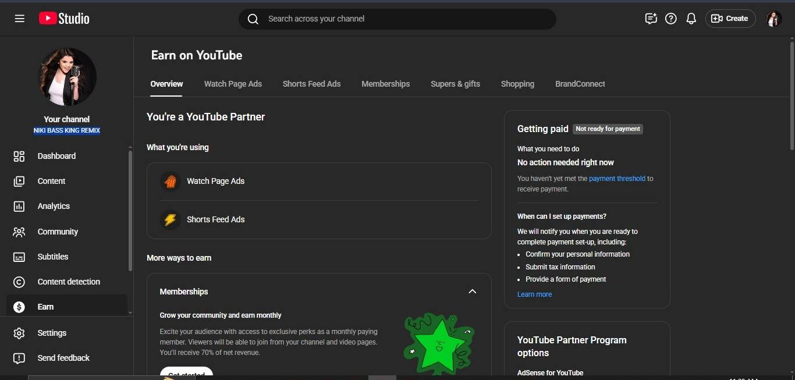Click the Create button
Viewport: 795px width, 380px height.
click(x=730, y=19)
